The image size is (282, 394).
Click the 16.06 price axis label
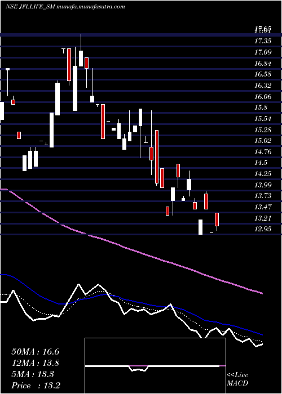[263, 96]
